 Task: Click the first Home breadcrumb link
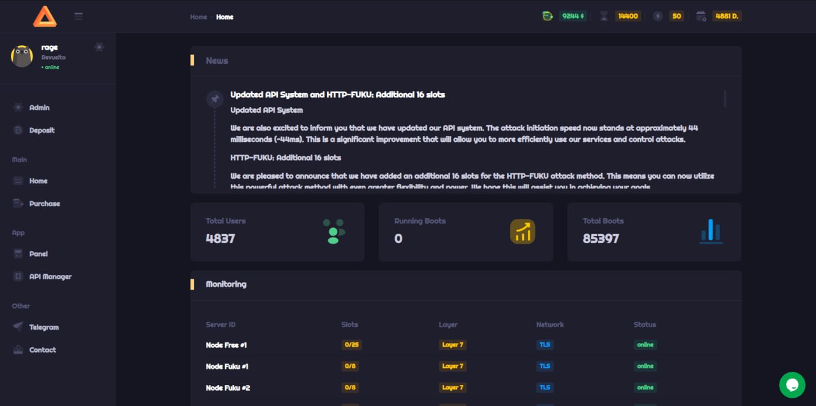pyautogui.click(x=198, y=17)
